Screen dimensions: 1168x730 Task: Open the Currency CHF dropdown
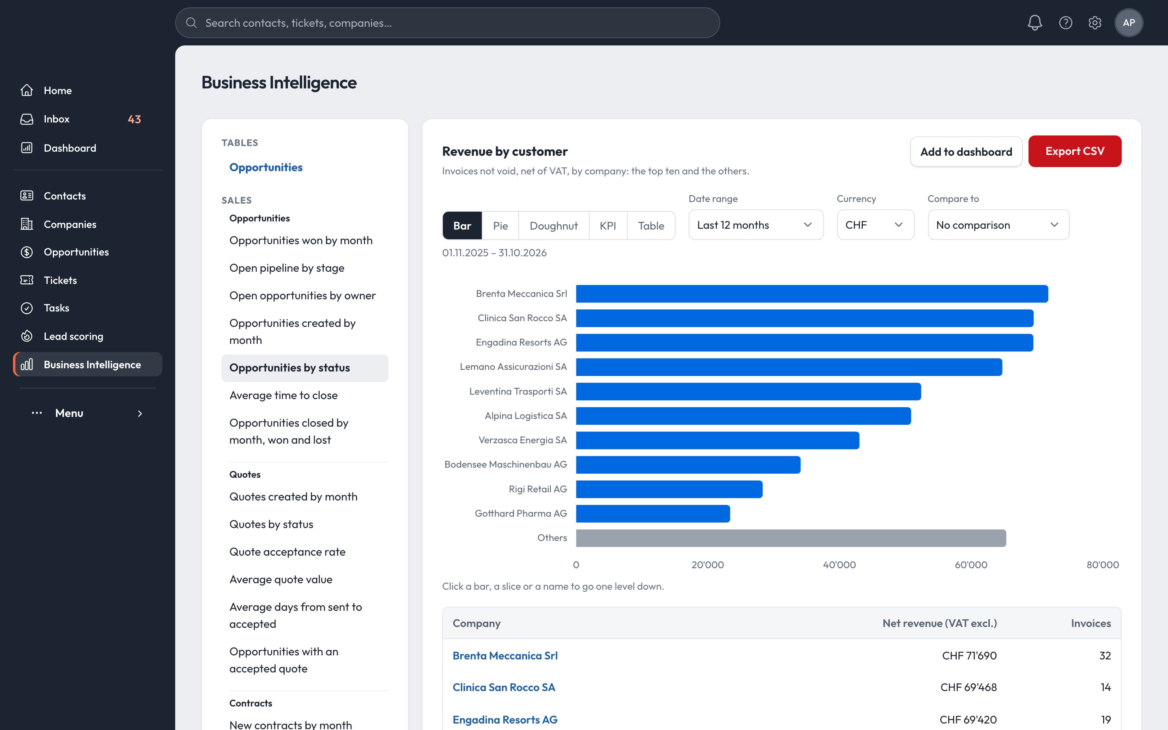[875, 225]
